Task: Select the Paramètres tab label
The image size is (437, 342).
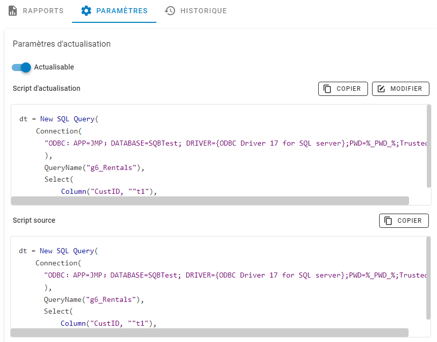Action: 122,11
